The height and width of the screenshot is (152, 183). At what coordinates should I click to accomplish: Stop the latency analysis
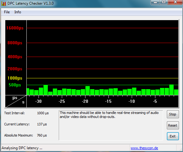[173, 114]
